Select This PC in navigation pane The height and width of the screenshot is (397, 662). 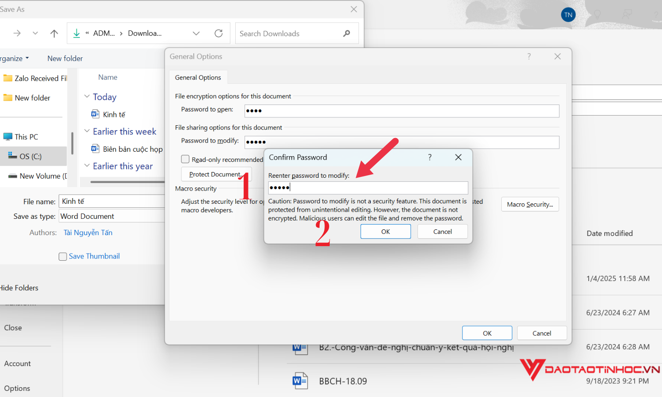point(21,137)
